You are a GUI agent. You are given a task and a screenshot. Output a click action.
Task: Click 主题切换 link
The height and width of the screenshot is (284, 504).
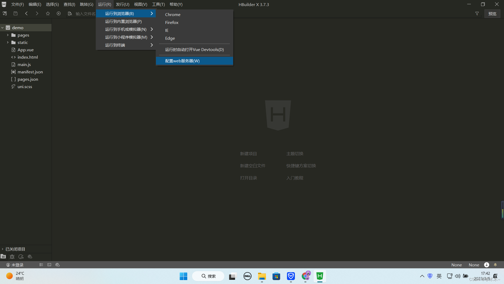coord(295,154)
